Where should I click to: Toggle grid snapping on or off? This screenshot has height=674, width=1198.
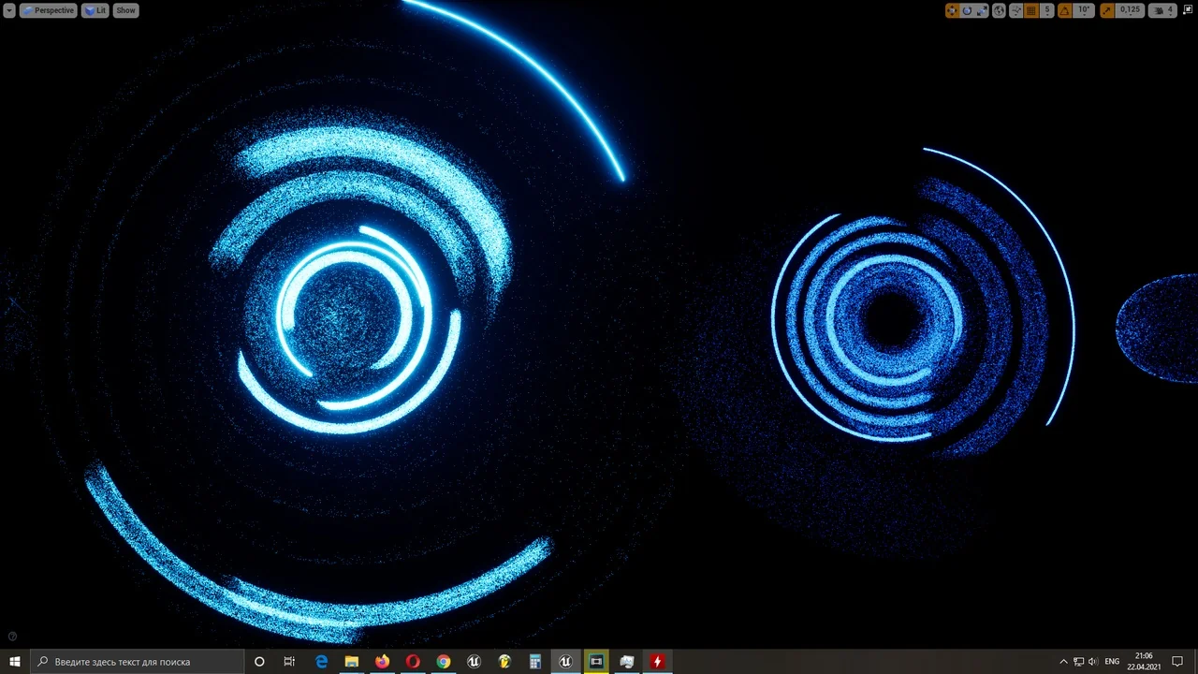[1031, 10]
